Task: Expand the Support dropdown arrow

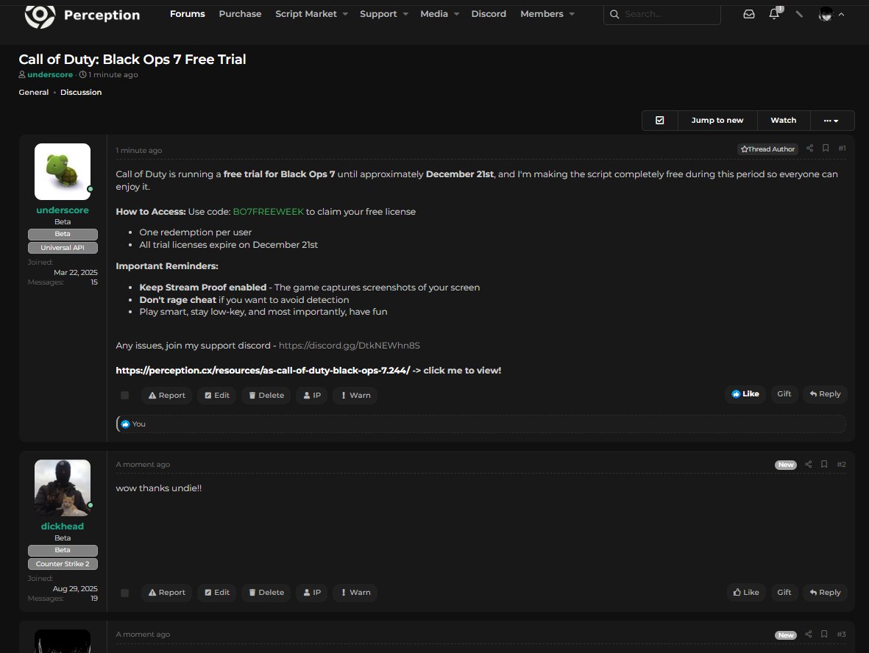Action: [405, 14]
